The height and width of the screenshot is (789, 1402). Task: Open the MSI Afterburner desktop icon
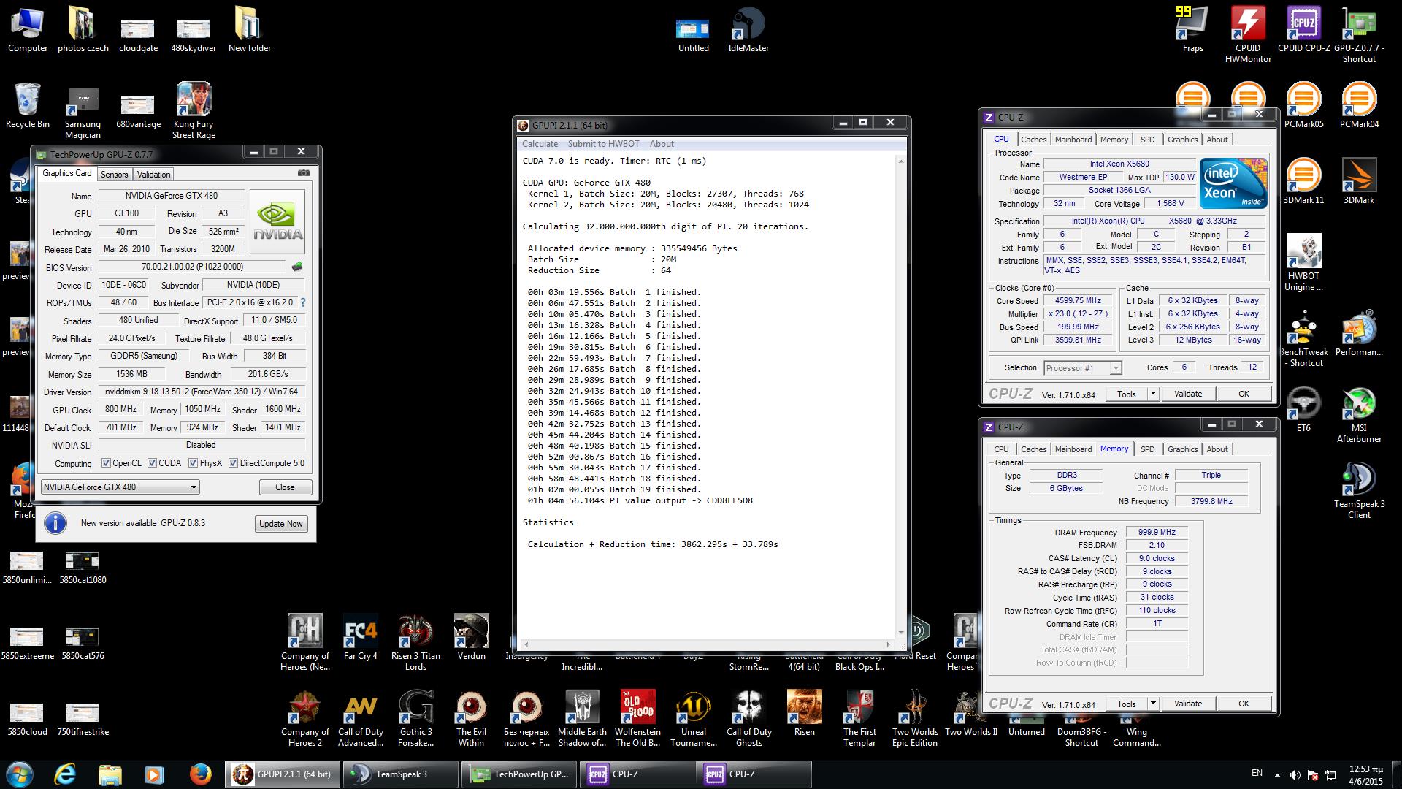pyautogui.click(x=1359, y=415)
